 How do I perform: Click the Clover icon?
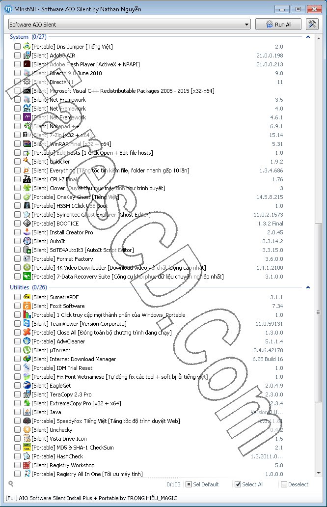coord(27,188)
